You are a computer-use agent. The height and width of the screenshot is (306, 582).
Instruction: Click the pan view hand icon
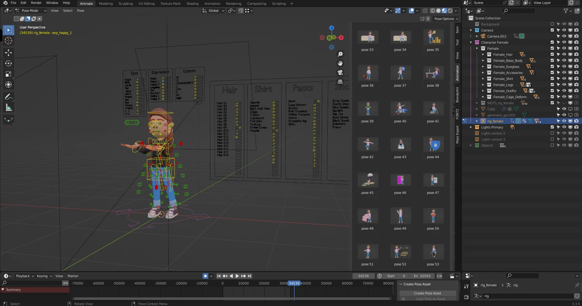[x=340, y=63]
